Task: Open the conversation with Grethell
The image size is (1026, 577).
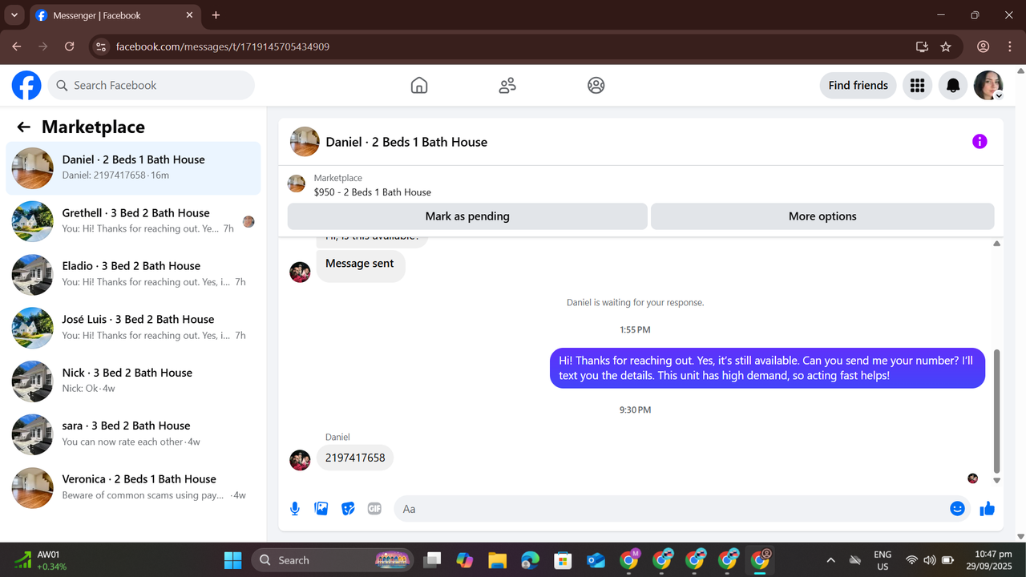Action: coord(133,221)
